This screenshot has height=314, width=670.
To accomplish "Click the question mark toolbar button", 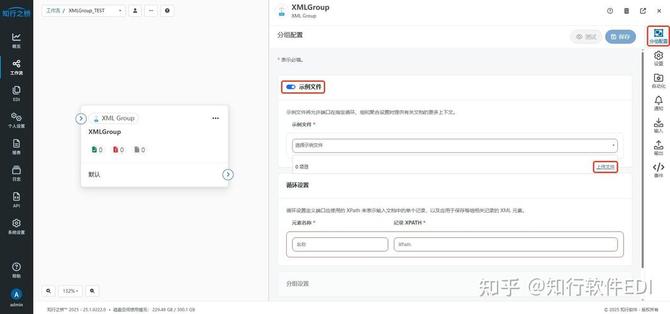I will [167, 11].
